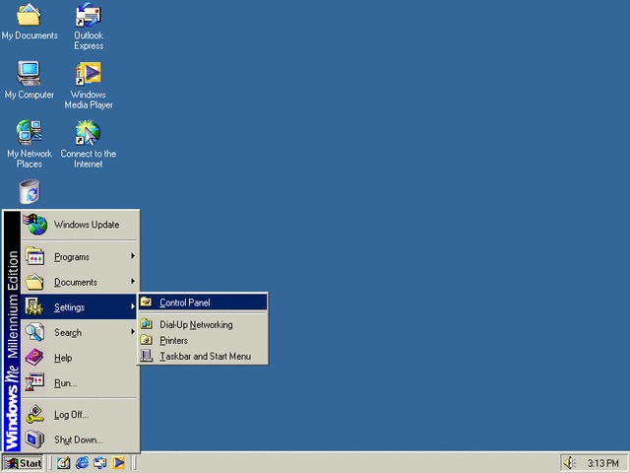Choose Help from the Start menu

[80, 358]
